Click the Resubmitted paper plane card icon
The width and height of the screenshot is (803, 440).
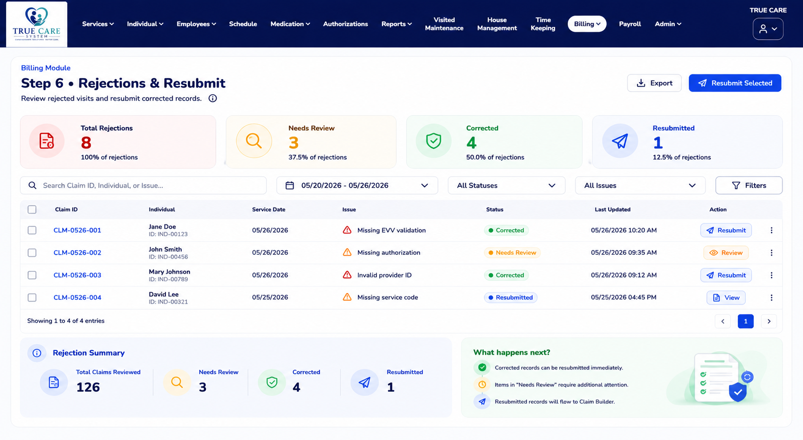click(620, 141)
